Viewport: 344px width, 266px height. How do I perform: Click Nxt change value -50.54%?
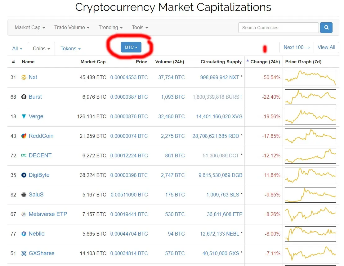point(271,77)
